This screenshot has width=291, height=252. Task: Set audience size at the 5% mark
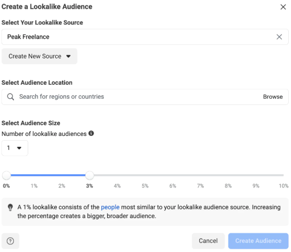click(145, 175)
